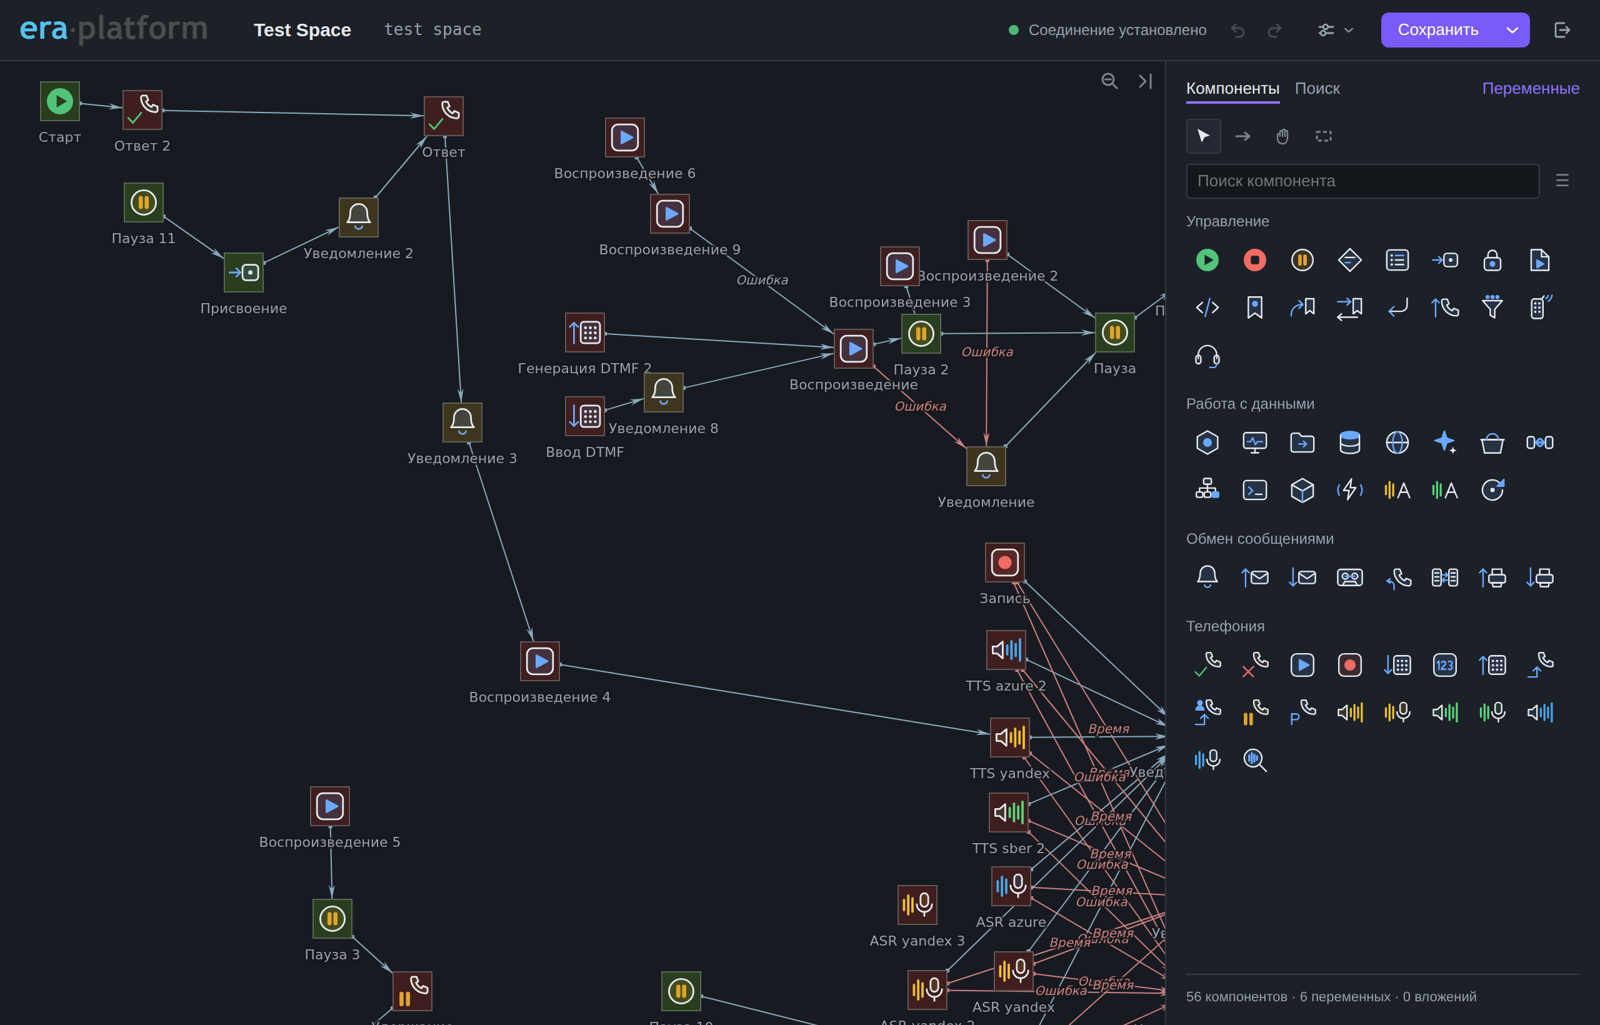The width and height of the screenshot is (1600, 1025).
Task: Click the exit icon in header
Action: pyautogui.click(x=1562, y=30)
